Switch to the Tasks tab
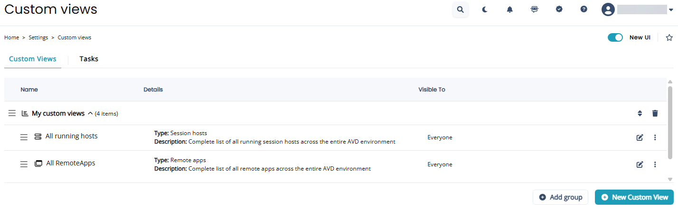The height and width of the screenshot is (209, 678). (89, 59)
